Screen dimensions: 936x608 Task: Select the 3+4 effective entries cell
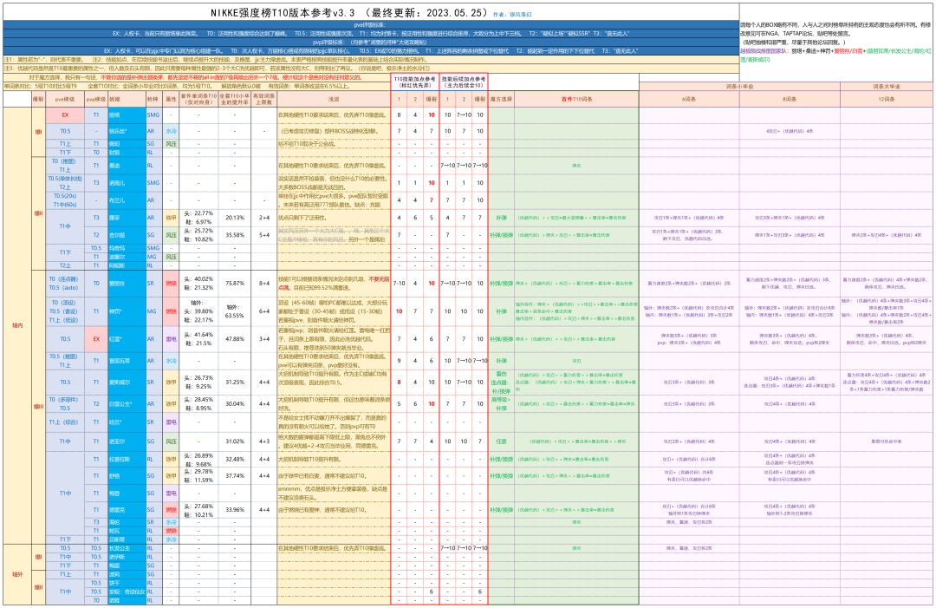coord(263,338)
